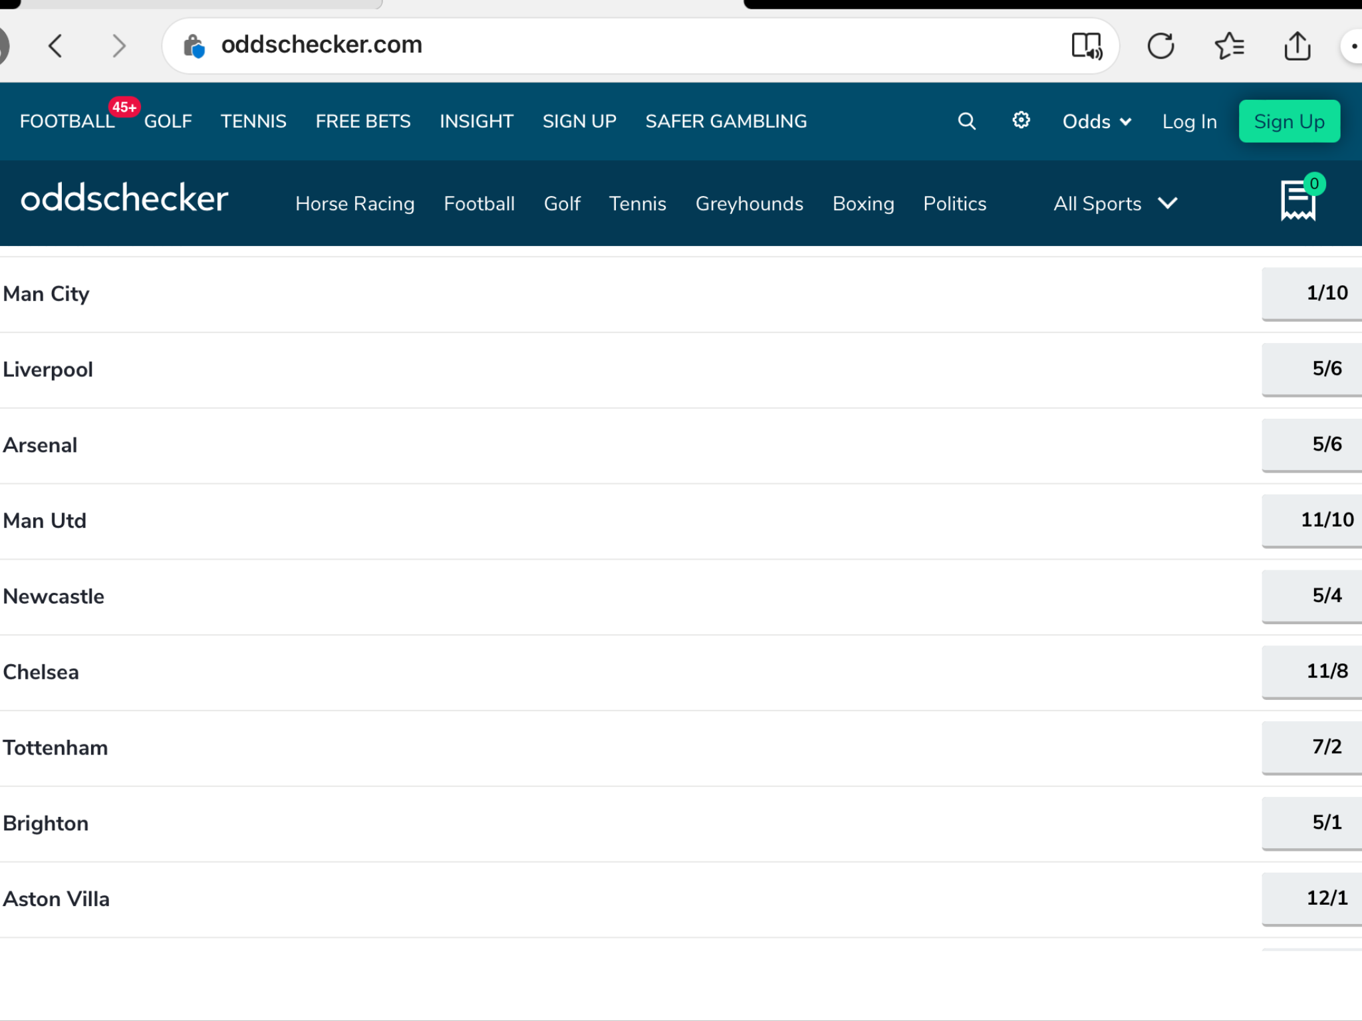Image resolution: width=1362 pixels, height=1021 pixels.
Task: Tap the privacy shield icon in address bar
Action: (x=194, y=46)
